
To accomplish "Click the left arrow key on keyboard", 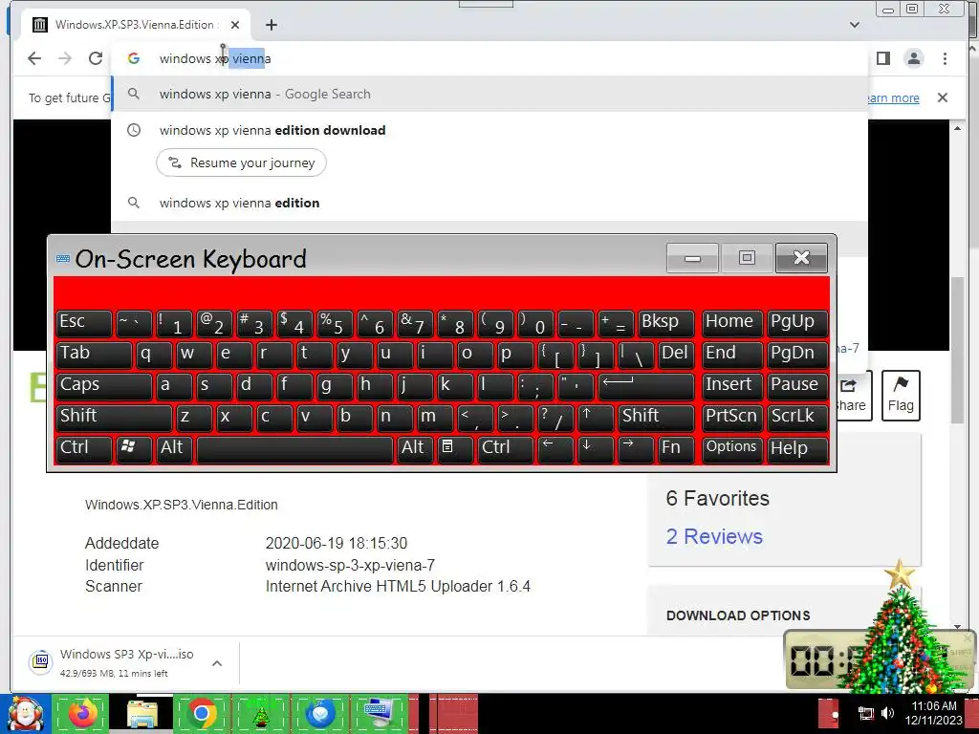I will click(555, 449).
